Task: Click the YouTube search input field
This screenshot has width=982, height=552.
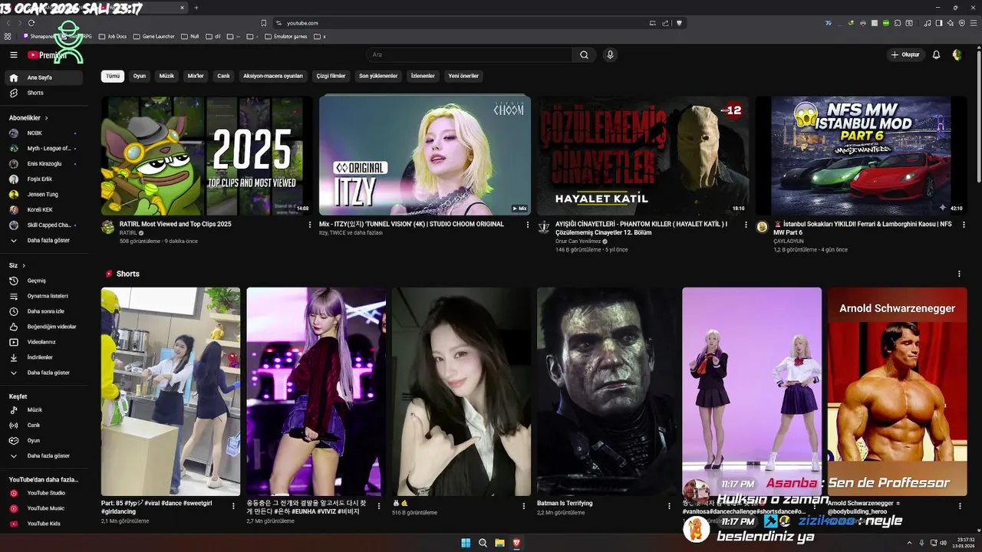Action: coord(469,54)
